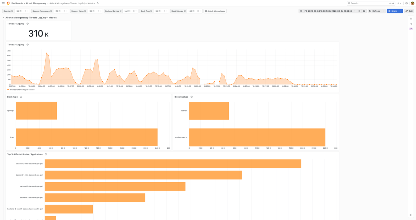Screen dimensions: 416x220
Task: Click the Share button
Action: pos(393,11)
